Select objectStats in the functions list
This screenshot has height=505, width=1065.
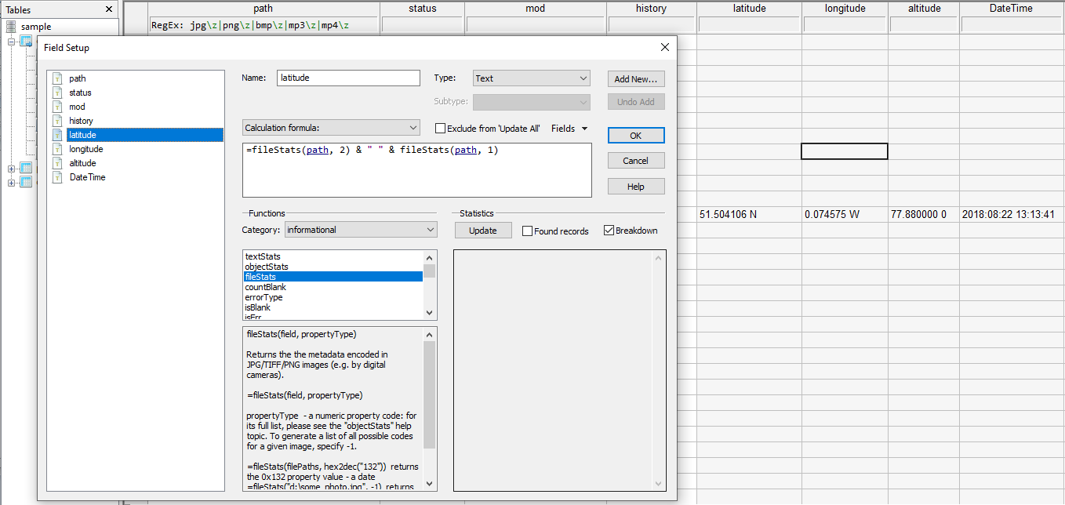coord(267,267)
